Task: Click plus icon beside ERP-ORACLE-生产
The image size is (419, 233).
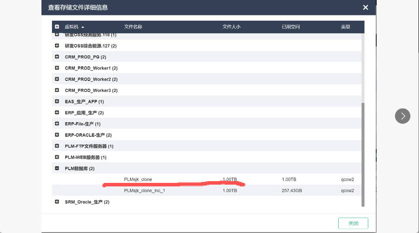Action: (x=57, y=135)
